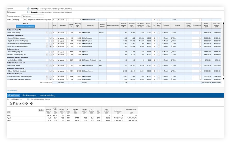
Task: Click the table scrollbar up arrow
Action: pyautogui.click(x=223, y=23)
